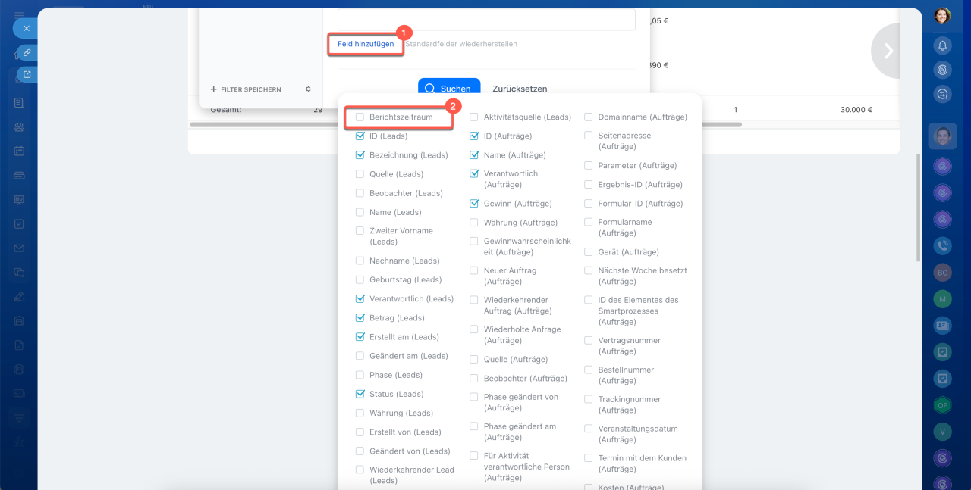This screenshot has height=490, width=971.
Task: Click the horizontal table scrollbar
Action: pyautogui.click(x=258, y=124)
